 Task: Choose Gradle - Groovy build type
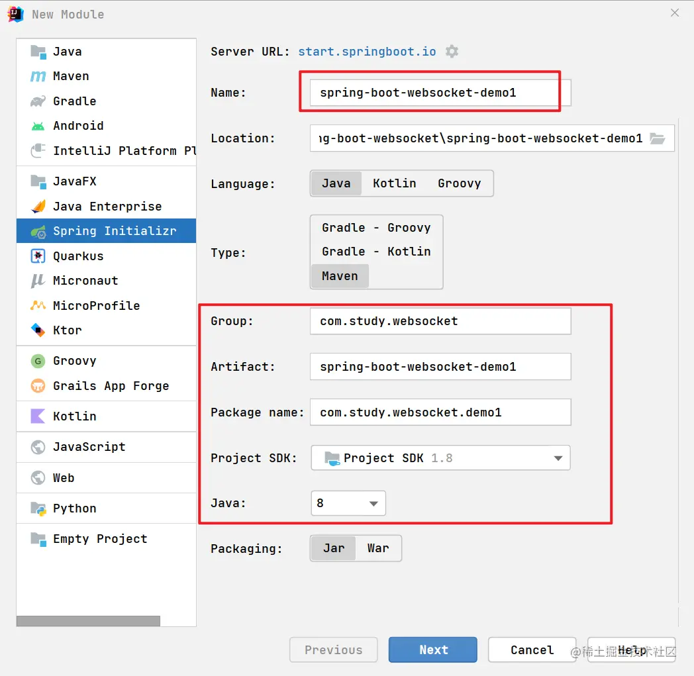coord(376,228)
